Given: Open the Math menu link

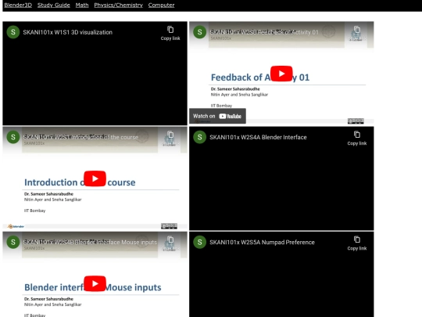Looking at the screenshot, I should (x=82, y=5).
